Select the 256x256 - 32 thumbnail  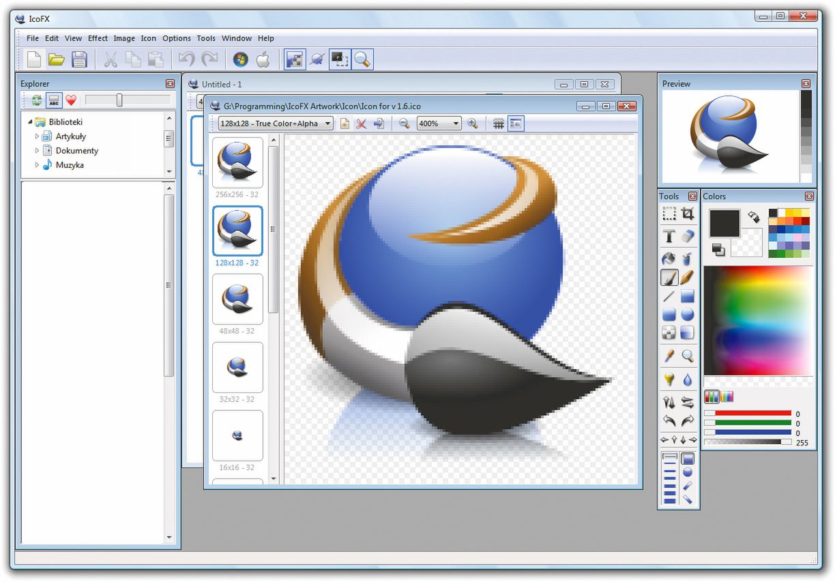coord(237,162)
